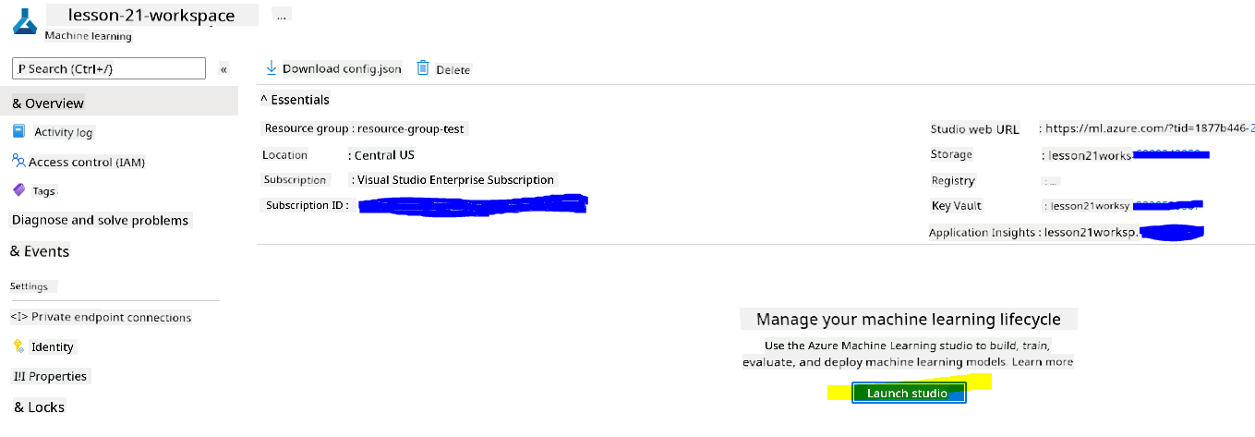The width and height of the screenshot is (1255, 437).
Task: Focus the Search (Ctrl+/) field
Action: click(x=108, y=68)
